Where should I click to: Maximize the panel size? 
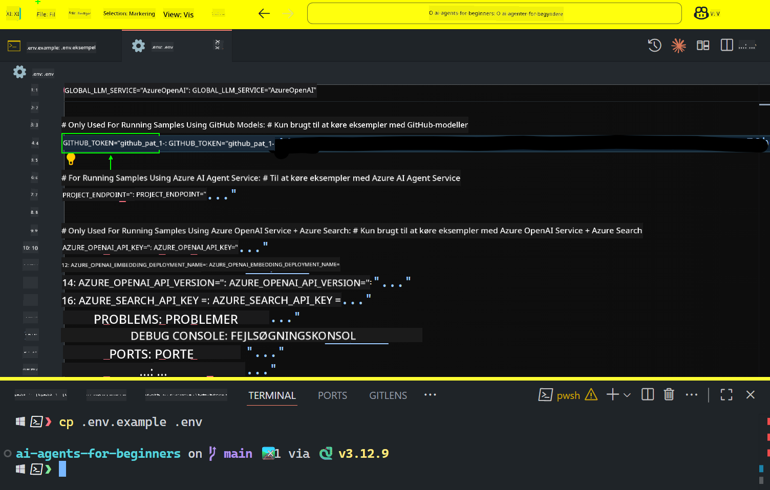point(726,394)
